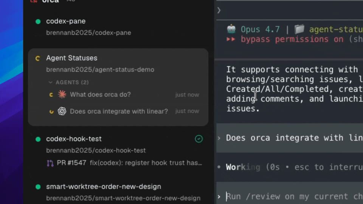Click the green status dot beside codex-pane
The image size is (363, 204).
tap(38, 22)
